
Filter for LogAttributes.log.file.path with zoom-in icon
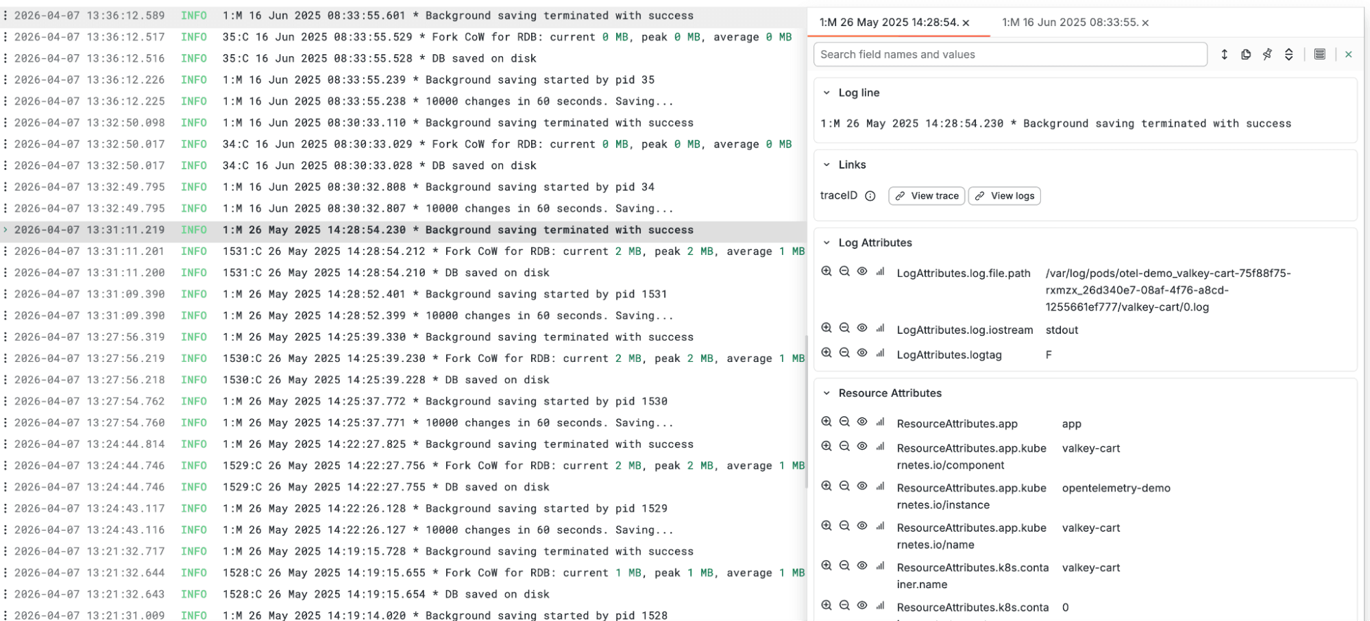point(827,271)
